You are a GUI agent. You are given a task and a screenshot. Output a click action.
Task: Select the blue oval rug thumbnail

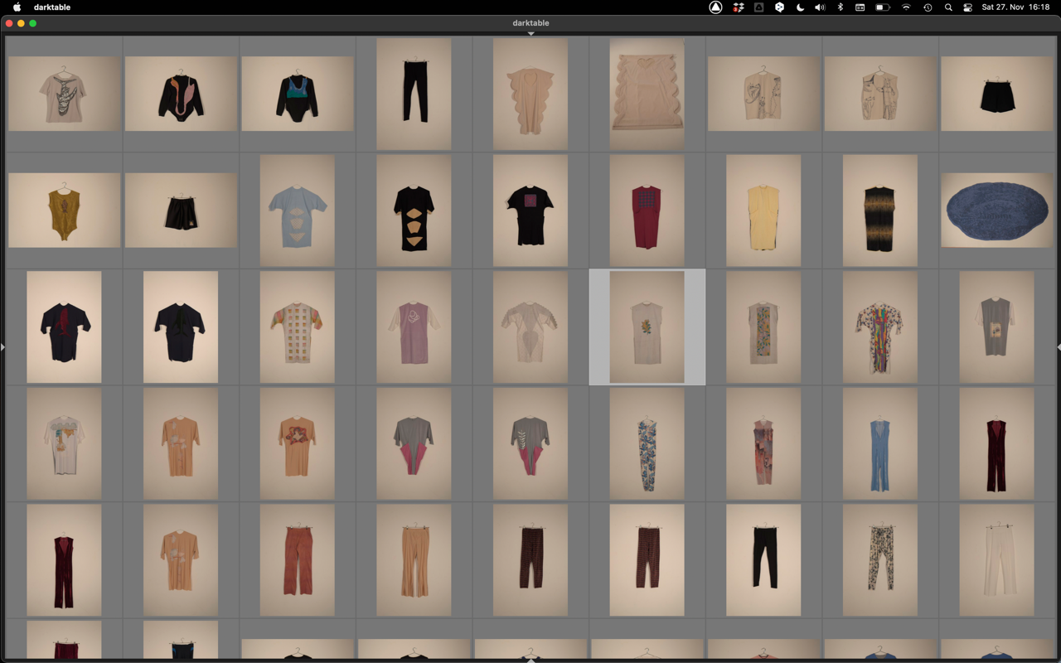[x=996, y=211]
